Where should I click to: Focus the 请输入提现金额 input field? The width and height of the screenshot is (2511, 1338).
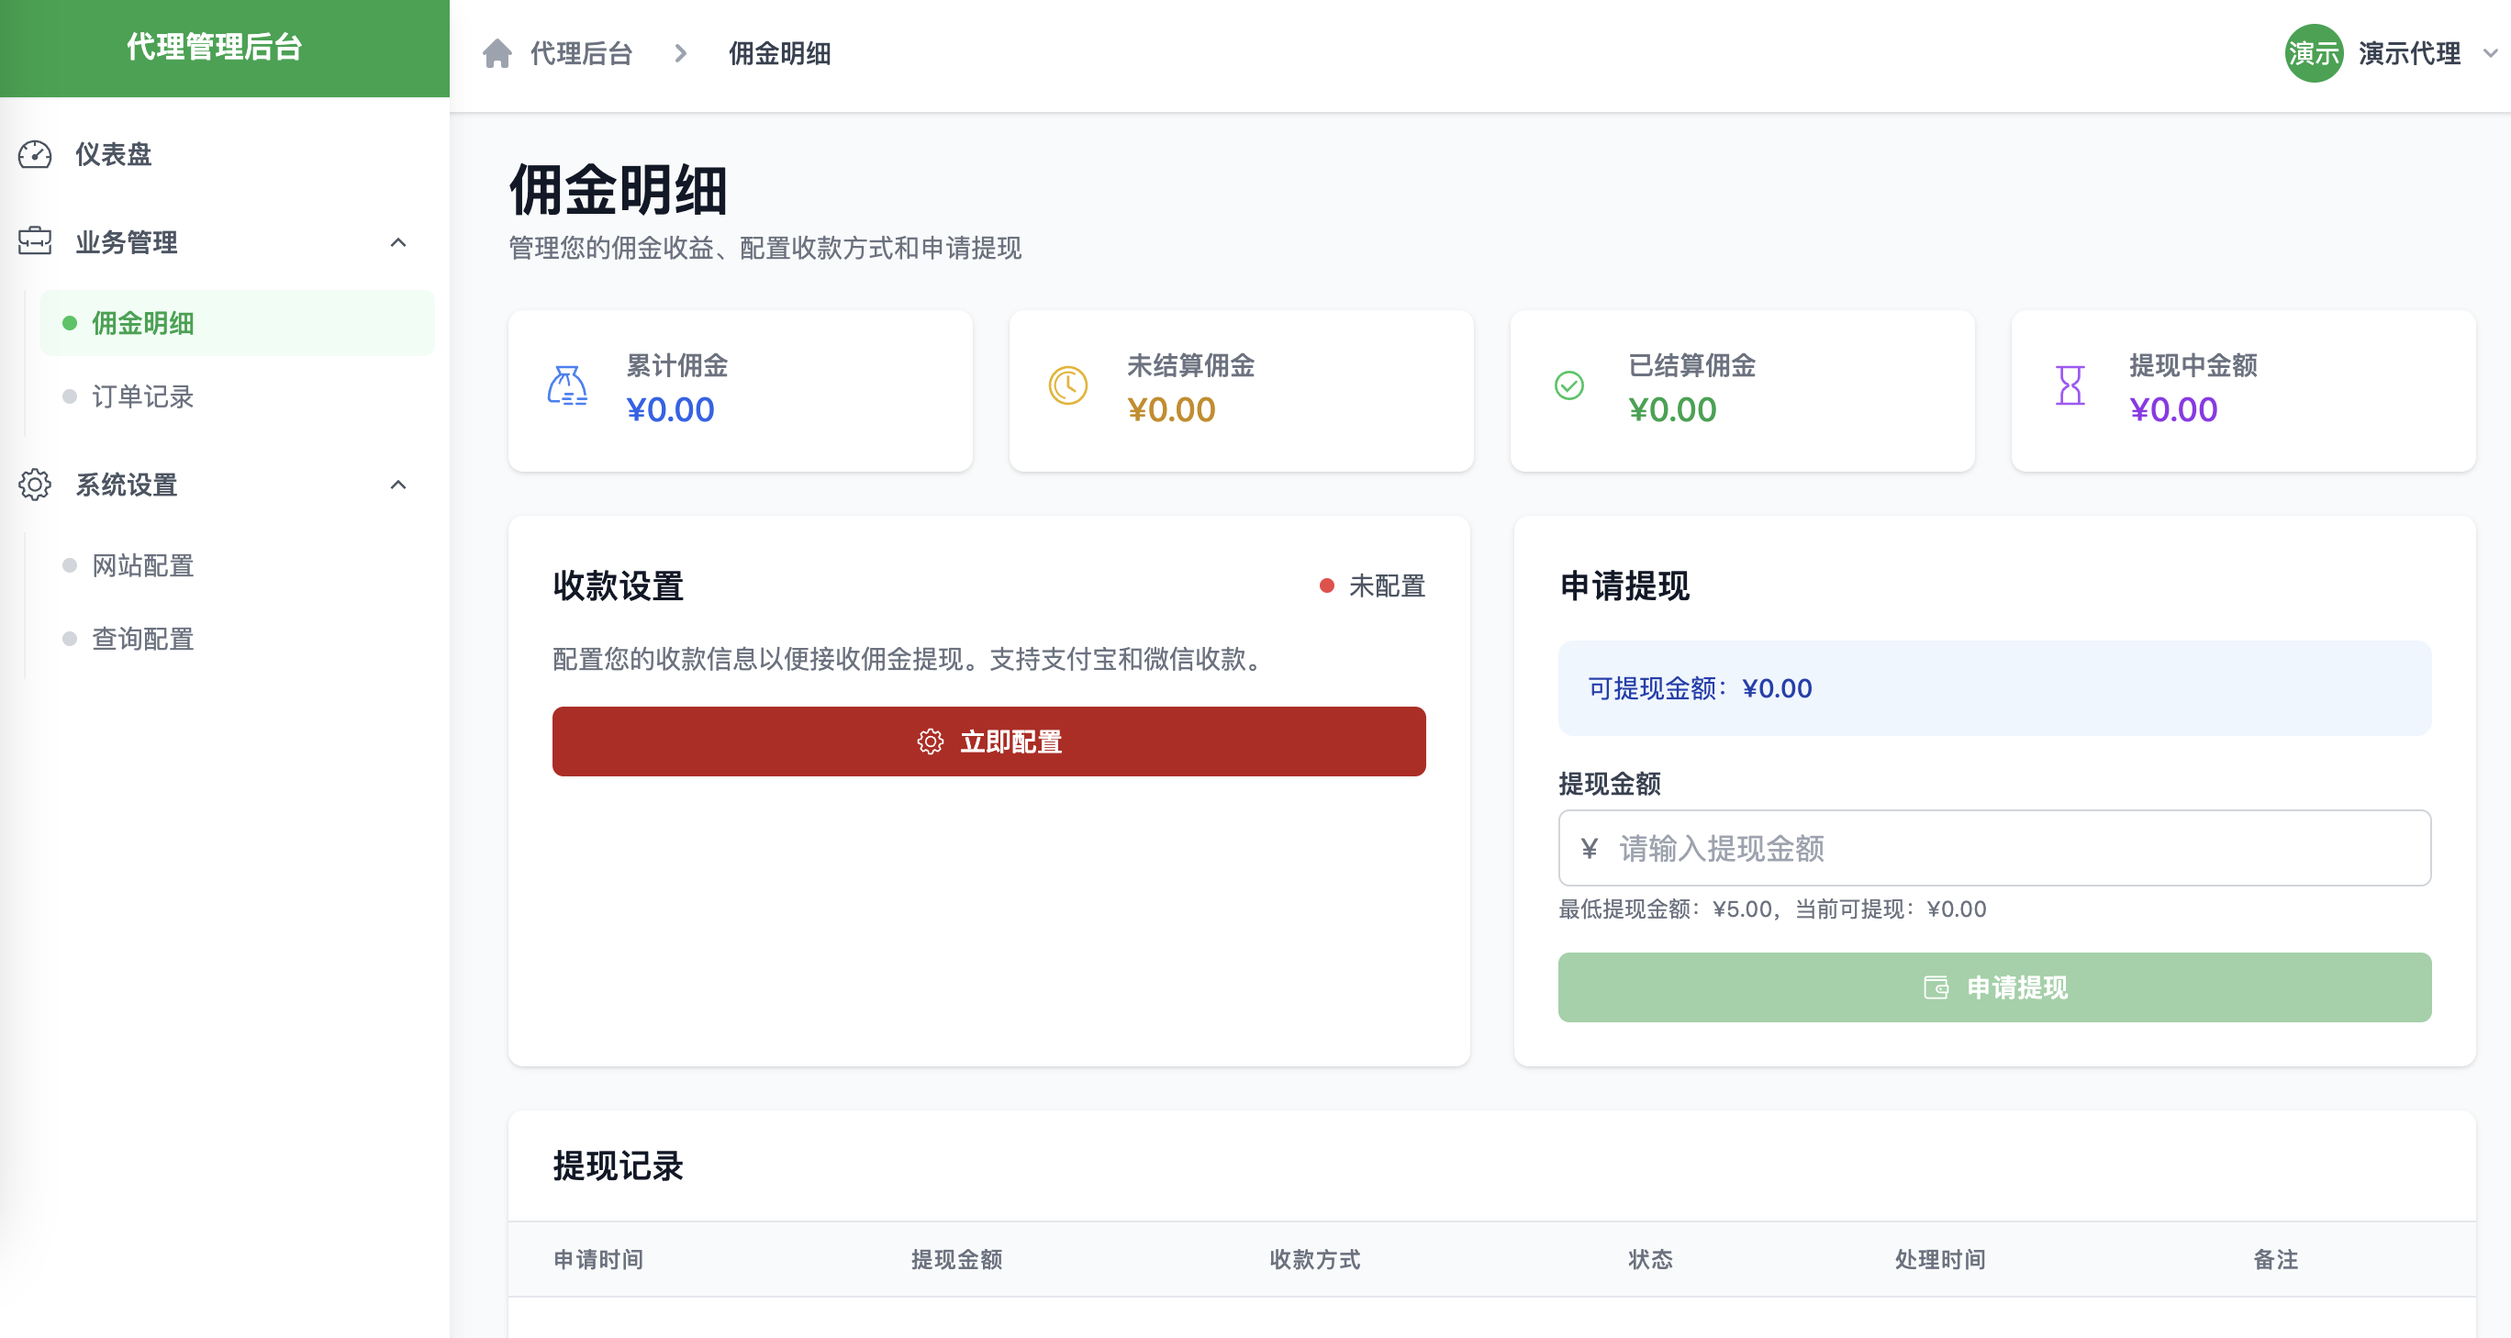pos(1994,848)
